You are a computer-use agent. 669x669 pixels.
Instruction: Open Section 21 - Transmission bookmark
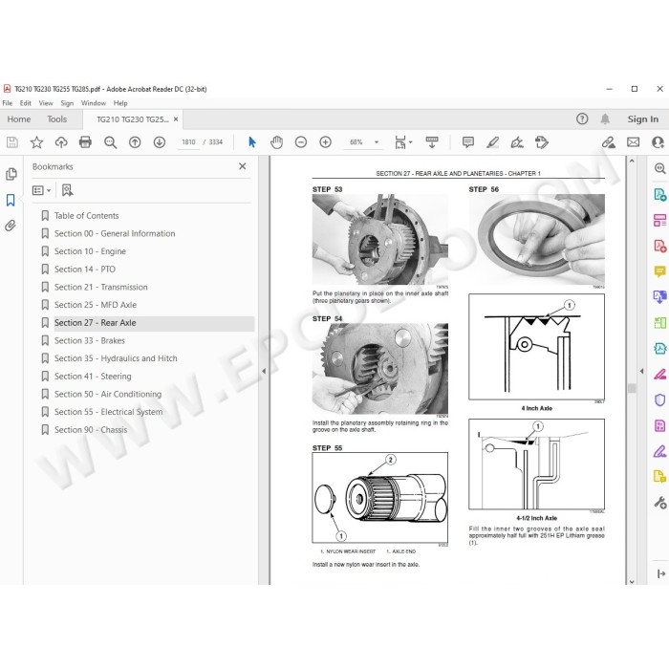(101, 287)
